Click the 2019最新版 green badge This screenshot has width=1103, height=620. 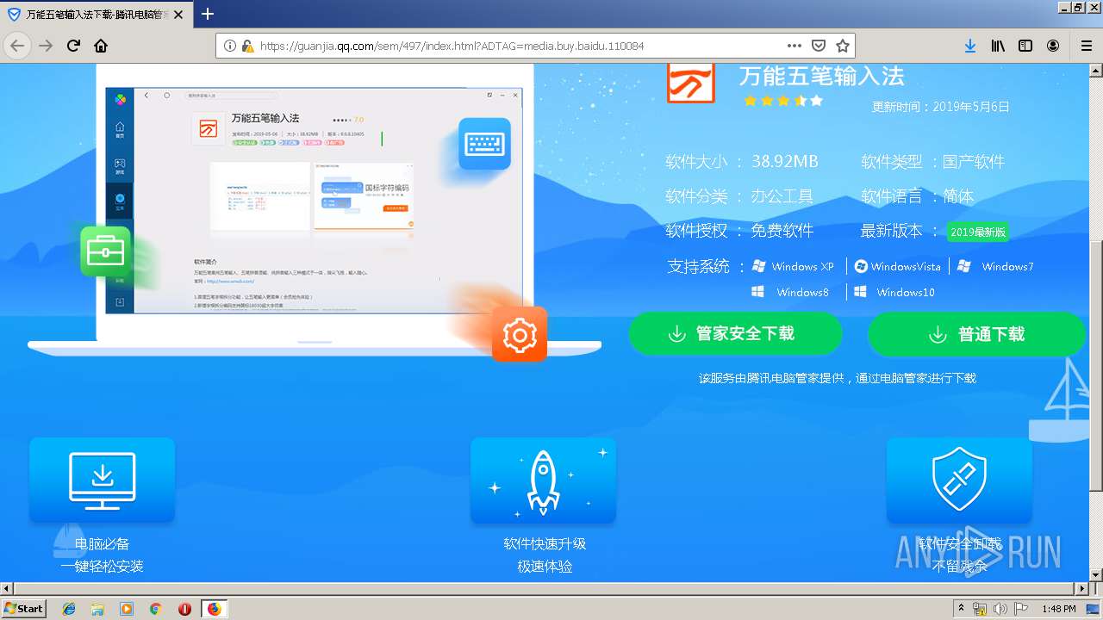[x=978, y=232]
